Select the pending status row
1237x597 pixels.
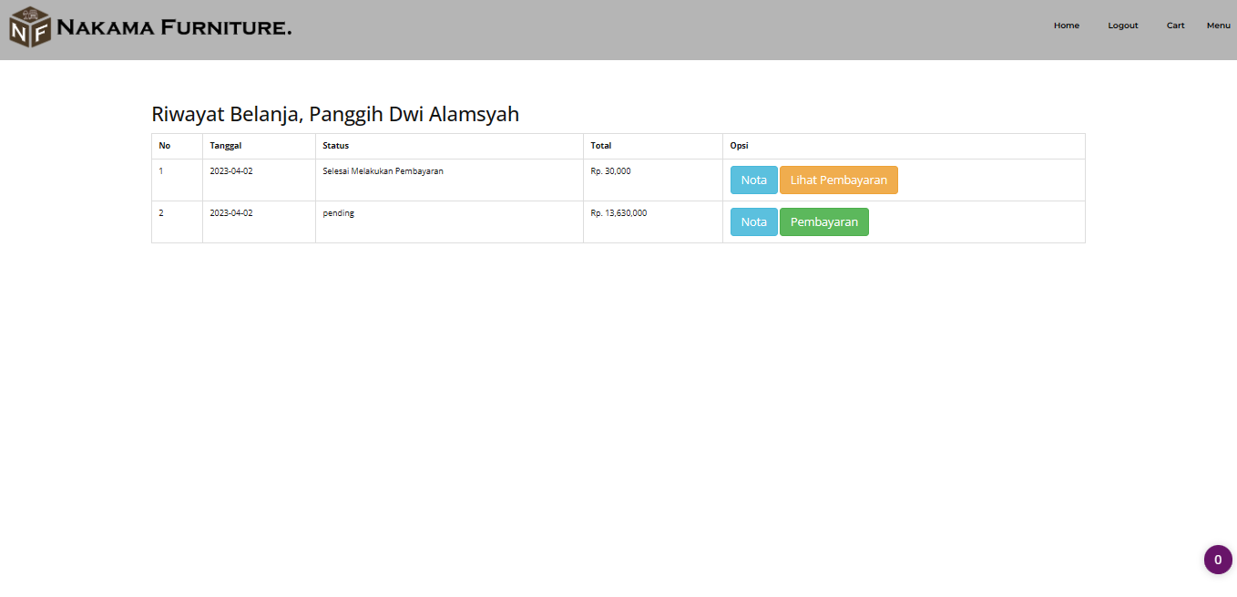tap(339, 212)
